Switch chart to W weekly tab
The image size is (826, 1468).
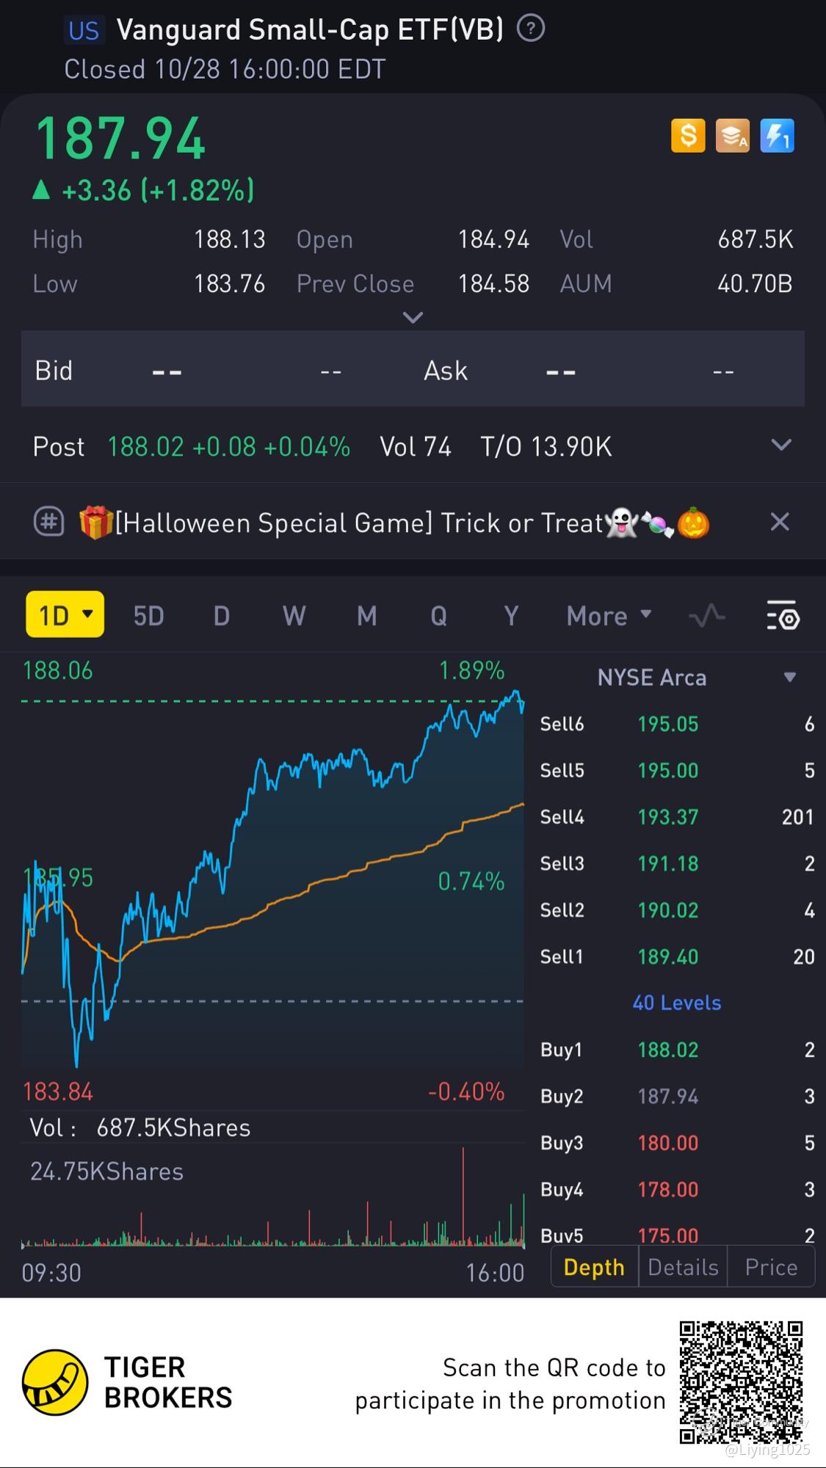click(x=294, y=616)
